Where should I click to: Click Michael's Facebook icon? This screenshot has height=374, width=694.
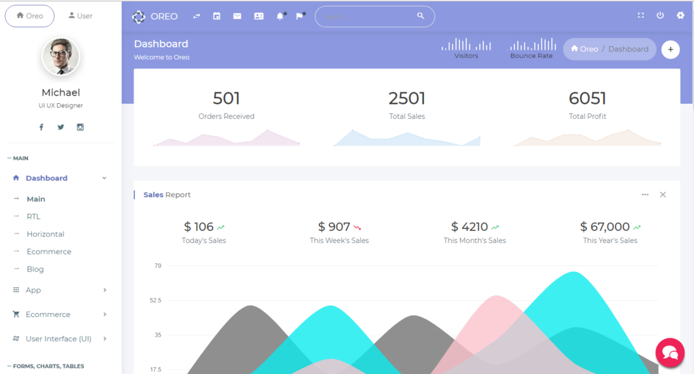[x=41, y=127]
